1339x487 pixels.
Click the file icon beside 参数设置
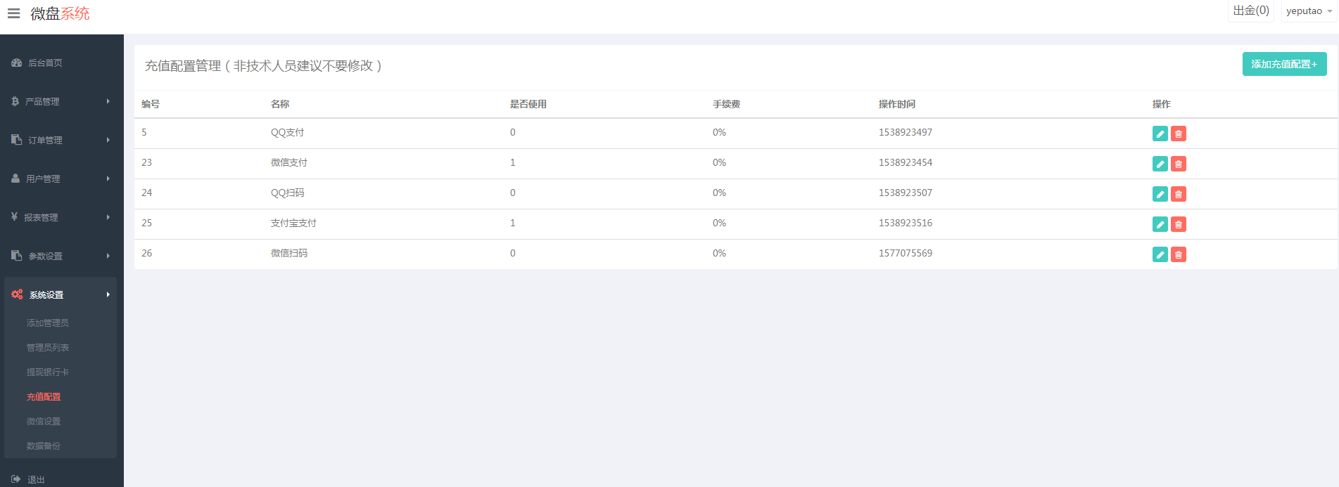click(17, 256)
